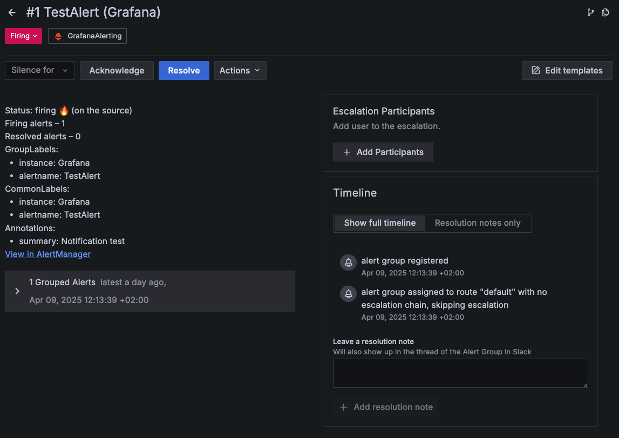Open the escalation chain icon top right
619x438 pixels.
(x=590, y=12)
